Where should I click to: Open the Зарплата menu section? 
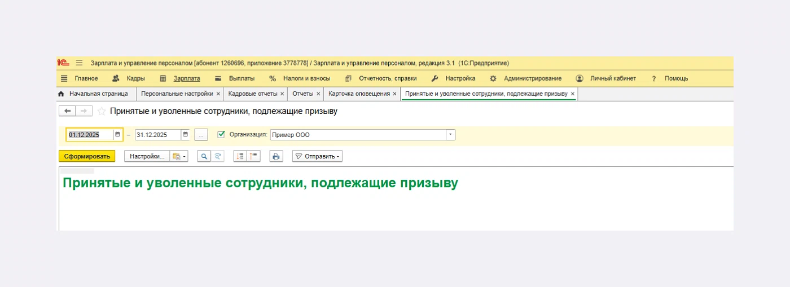[x=186, y=78]
